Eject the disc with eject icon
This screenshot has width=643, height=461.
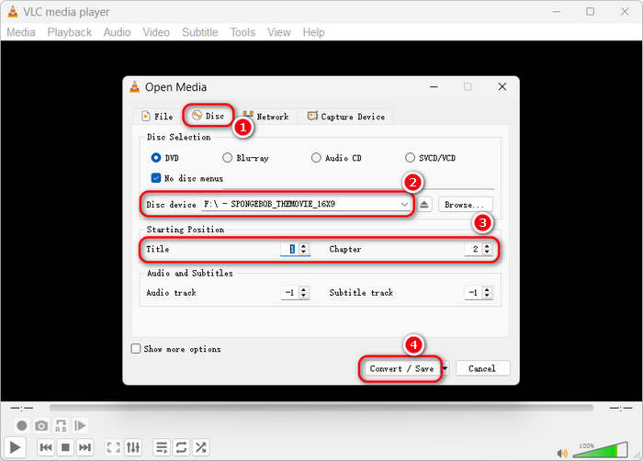[424, 204]
